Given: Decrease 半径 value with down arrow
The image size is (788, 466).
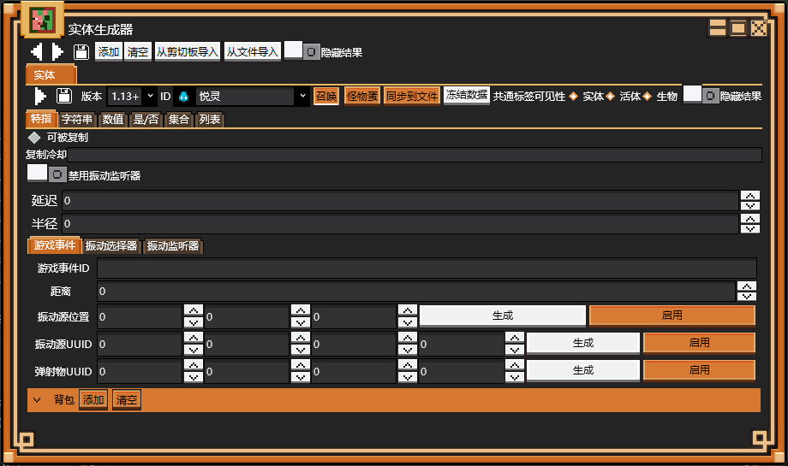Looking at the screenshot, I should [x=750, y=228].
